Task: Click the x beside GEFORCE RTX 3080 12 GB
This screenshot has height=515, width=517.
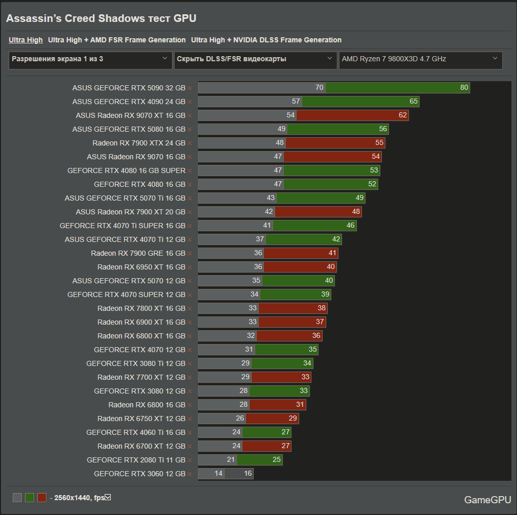Action: click(189, 391)
